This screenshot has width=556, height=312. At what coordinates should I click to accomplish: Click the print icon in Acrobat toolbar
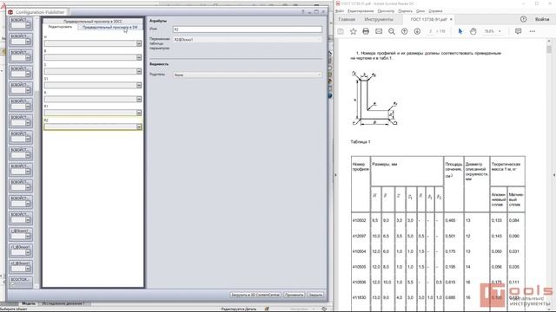coord(366,31)
